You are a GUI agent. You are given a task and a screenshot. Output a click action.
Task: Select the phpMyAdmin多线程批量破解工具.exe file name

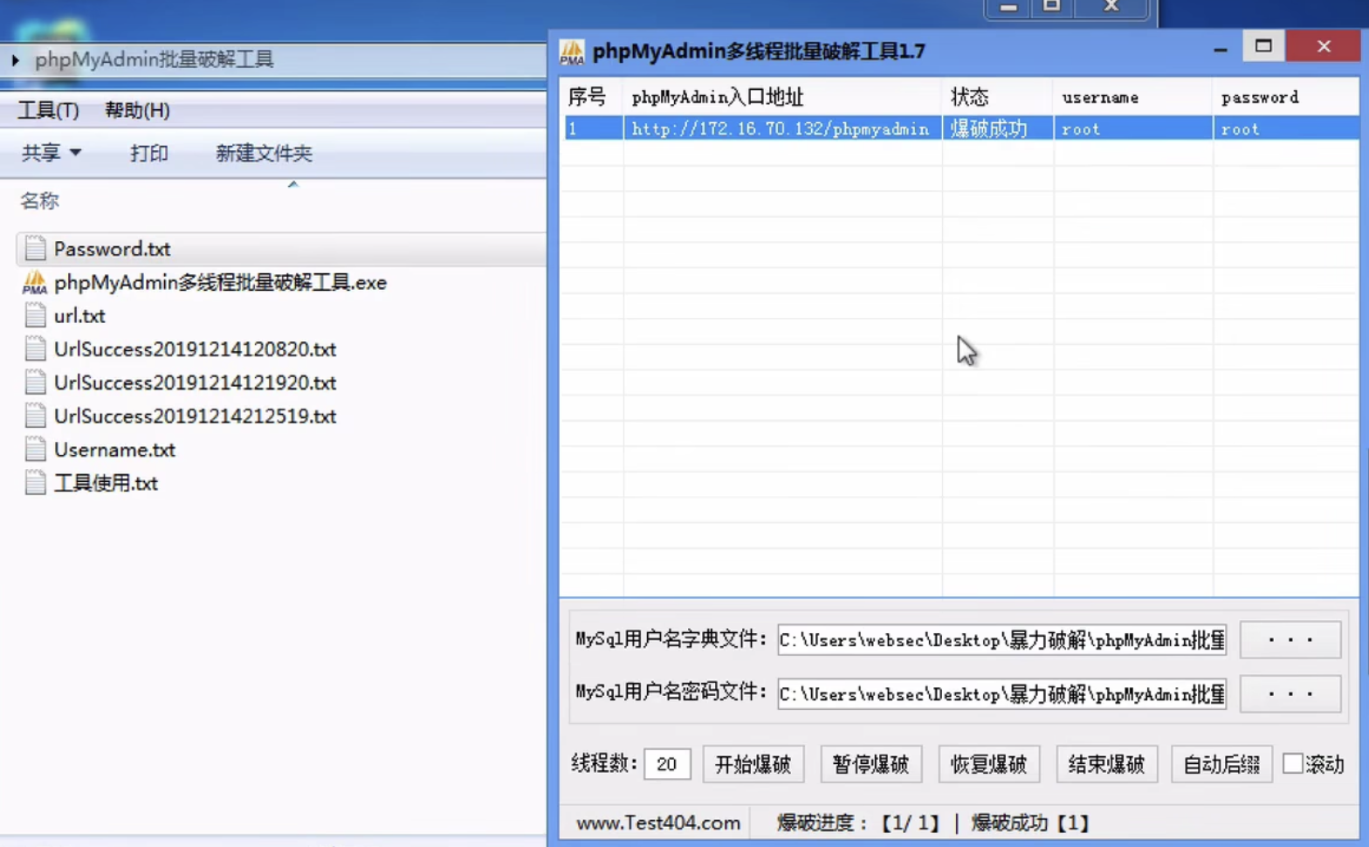[220, 282]
